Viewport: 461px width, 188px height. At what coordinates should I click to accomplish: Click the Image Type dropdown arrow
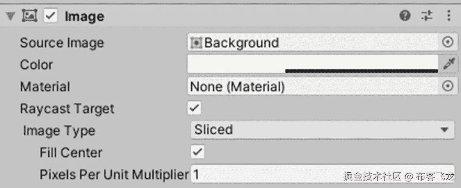444,130
